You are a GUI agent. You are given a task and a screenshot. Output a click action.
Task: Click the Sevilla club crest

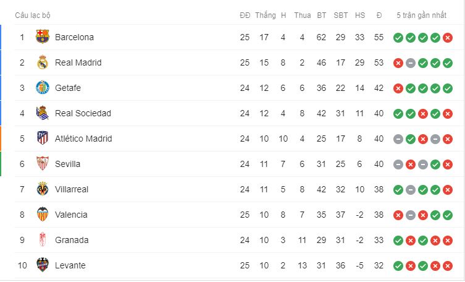click(43, 163)
